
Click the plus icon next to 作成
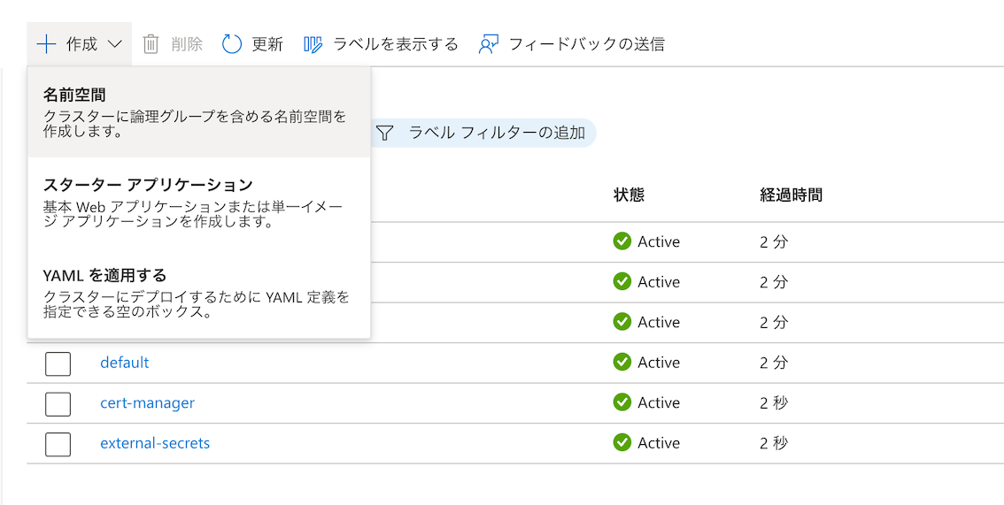click(x=46, y=44)
